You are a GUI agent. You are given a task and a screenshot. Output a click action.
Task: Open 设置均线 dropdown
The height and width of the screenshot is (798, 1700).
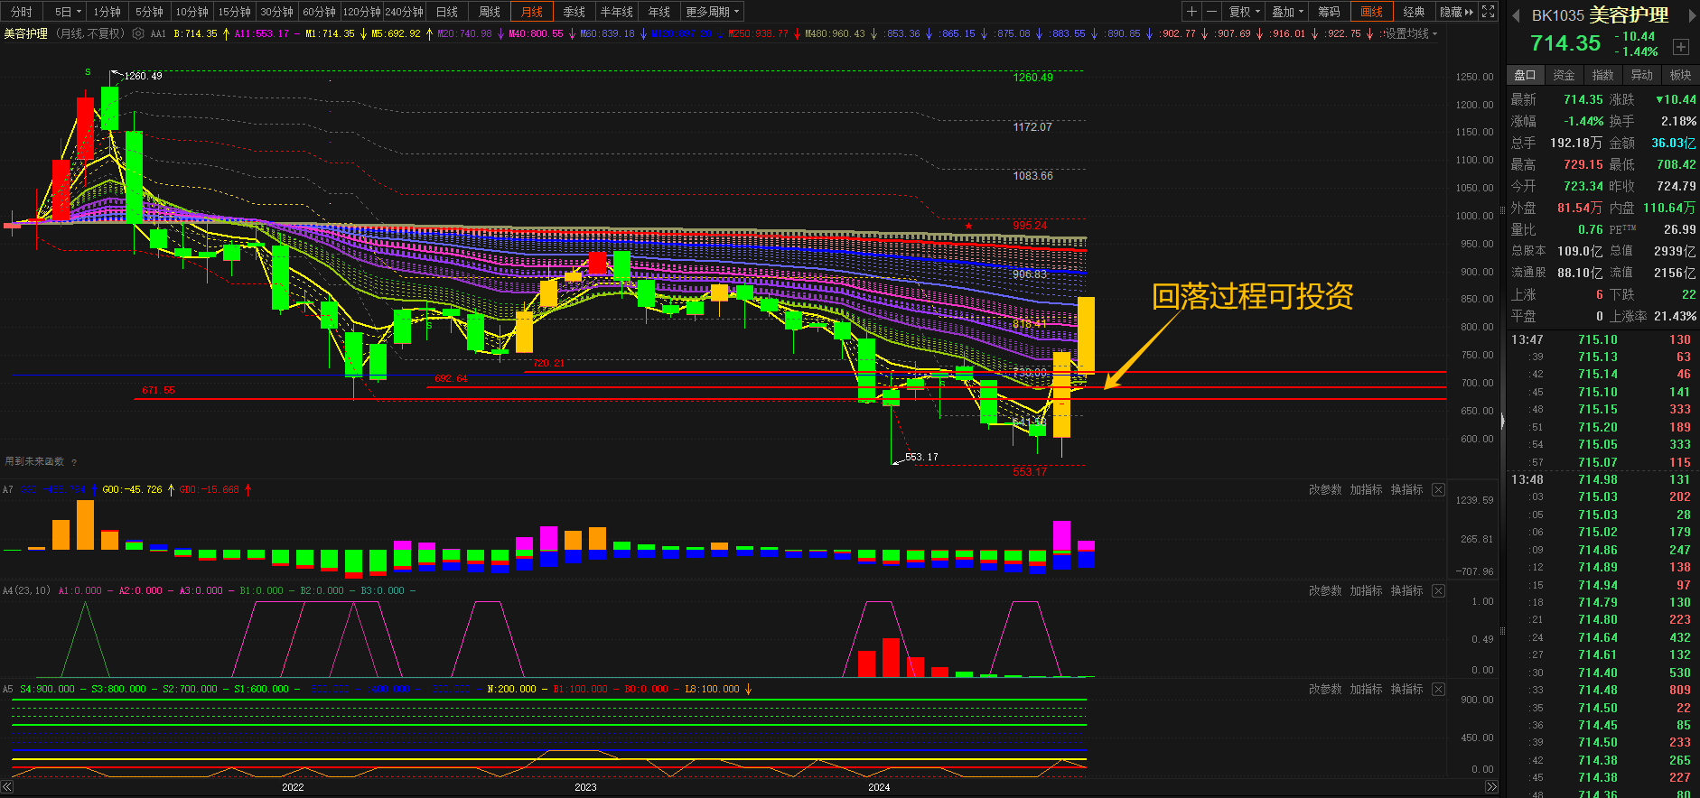1411,33
